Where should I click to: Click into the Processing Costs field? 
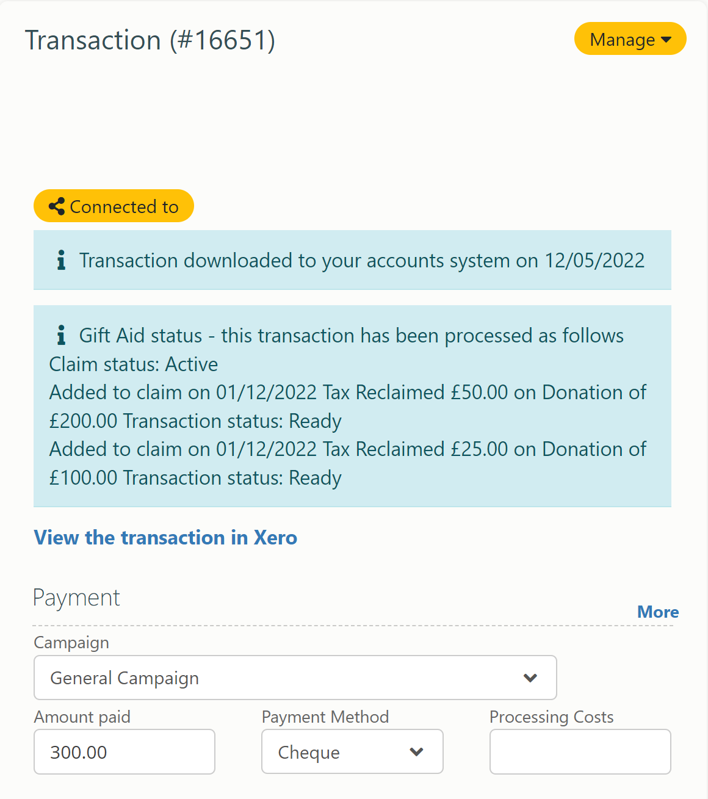click(x=580, y=751)
